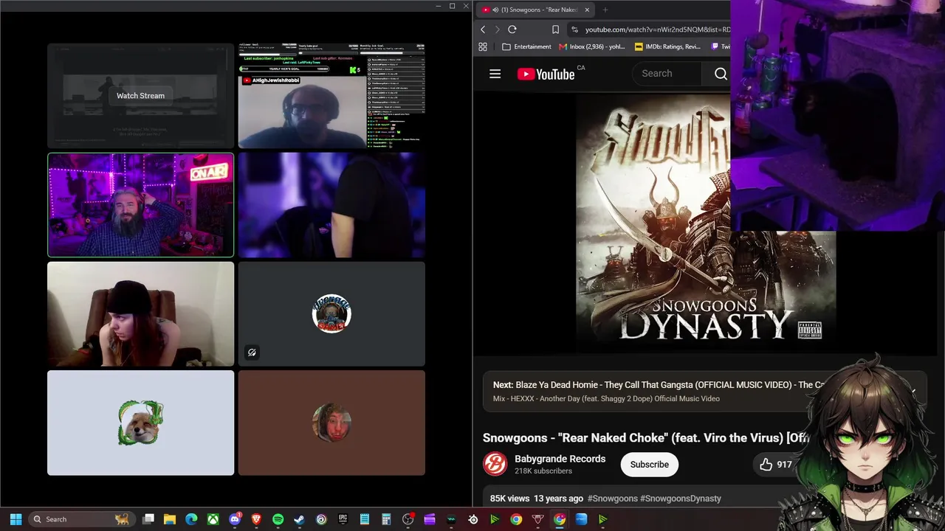Image resolution: width=945 pixels, height=531 pixels.
Task: Mute the Snowgoons tab audio icon
Action: click(495, 10)
